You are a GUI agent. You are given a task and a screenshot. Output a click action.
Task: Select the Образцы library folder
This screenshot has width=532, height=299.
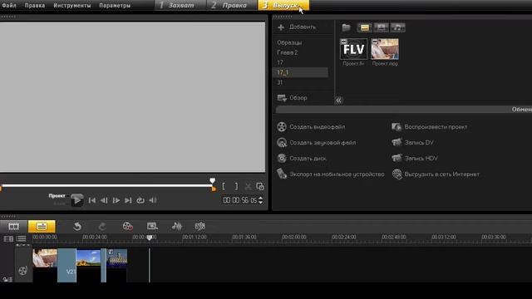(289, 42)
